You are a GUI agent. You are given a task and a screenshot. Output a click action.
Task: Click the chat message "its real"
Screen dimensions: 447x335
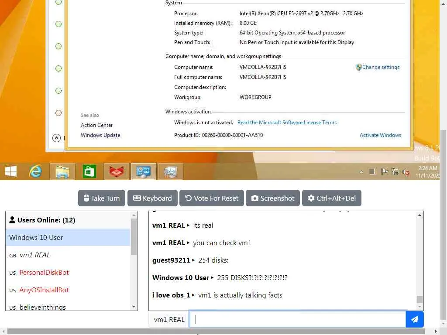coord(203,226)
